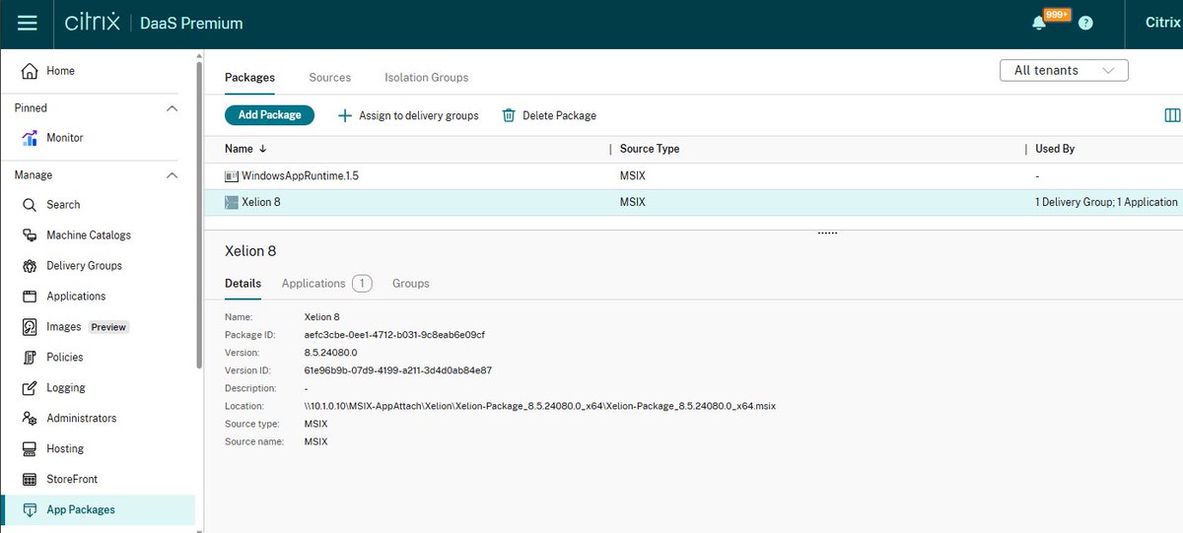This screenshot has height=533, width=1183.
Task: Click the Applications icon in sidebar
Action: 29,297
